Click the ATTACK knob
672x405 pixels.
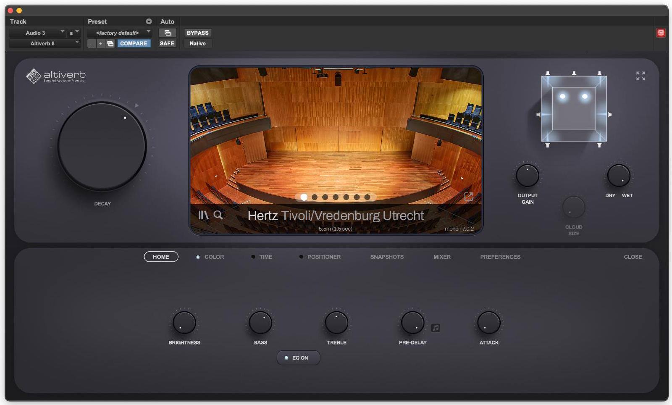[x=489, y=323]
